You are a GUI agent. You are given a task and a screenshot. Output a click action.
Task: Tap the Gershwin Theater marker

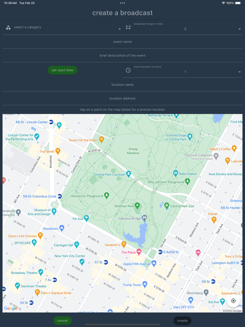click(17, 286)
